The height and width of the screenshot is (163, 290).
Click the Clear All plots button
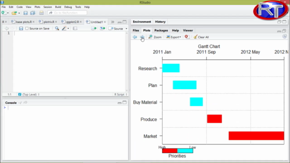[201, 37]
